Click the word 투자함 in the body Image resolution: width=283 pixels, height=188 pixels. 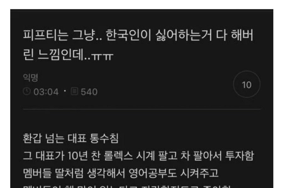[x=240, y=156]
